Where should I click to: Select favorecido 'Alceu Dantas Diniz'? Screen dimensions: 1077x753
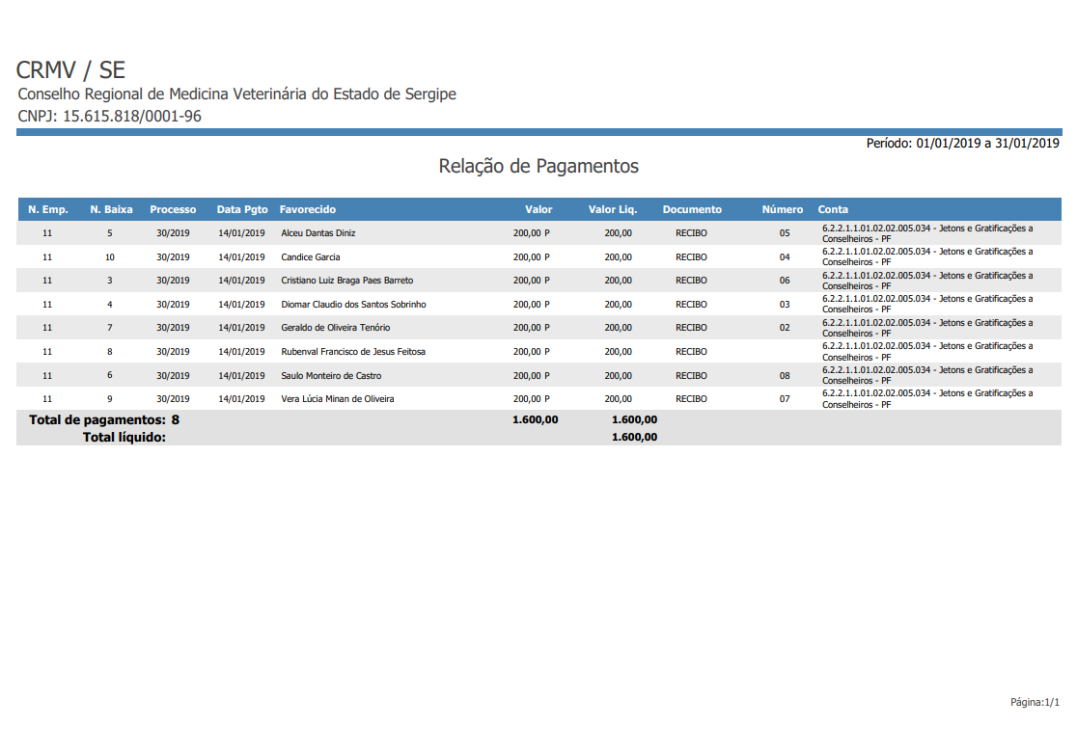click(318, 233)
